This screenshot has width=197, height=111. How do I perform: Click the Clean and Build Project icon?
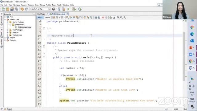(64, 9)
